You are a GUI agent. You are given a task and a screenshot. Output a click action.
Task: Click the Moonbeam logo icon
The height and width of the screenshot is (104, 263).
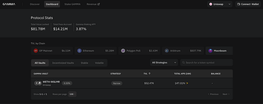210,51
